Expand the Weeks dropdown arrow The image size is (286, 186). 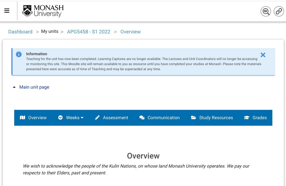82,118
